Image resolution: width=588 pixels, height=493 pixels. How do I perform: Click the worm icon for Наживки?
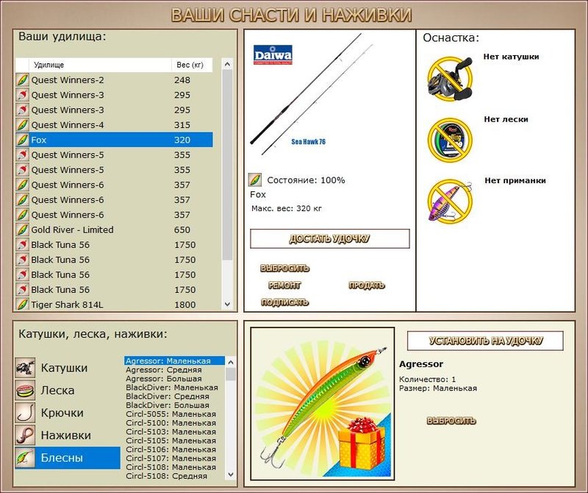[x=25, y=435]
